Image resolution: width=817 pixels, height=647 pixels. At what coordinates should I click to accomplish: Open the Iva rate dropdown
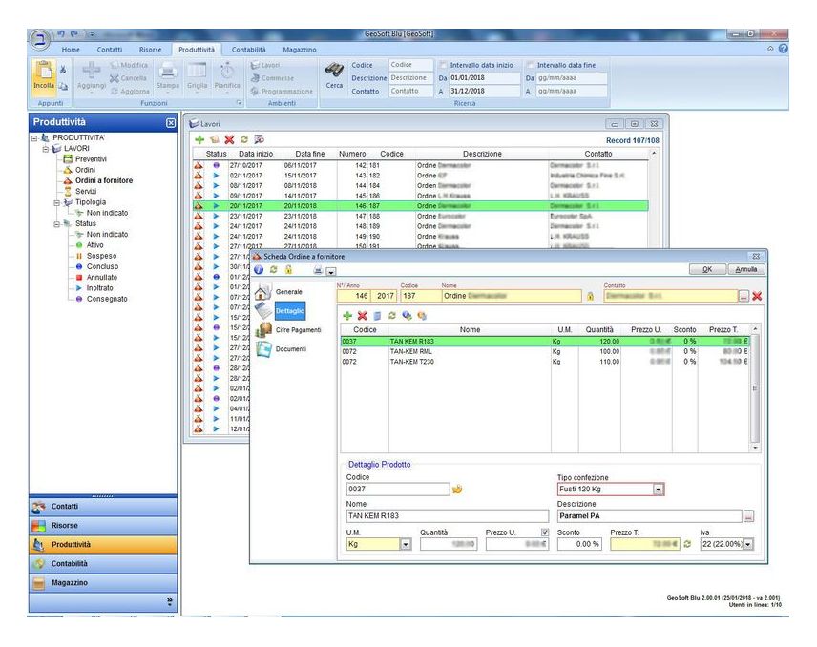coord(748,544)
